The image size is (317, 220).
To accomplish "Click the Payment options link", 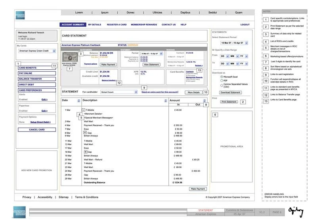I will pos(91,64).
